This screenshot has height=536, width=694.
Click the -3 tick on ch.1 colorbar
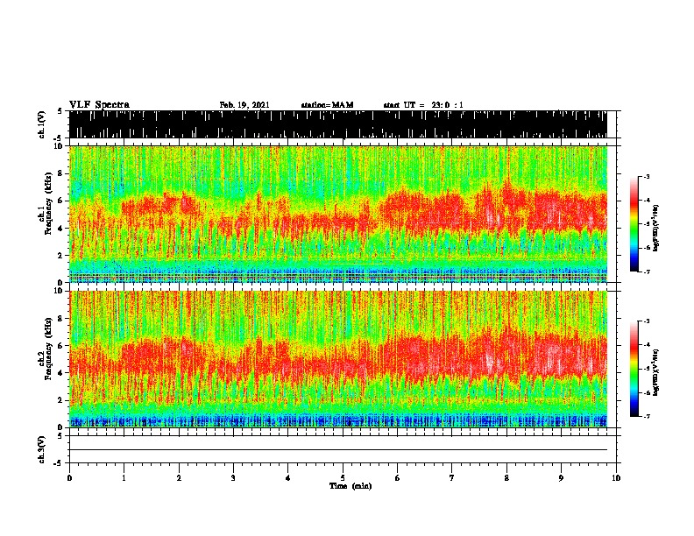646,177
